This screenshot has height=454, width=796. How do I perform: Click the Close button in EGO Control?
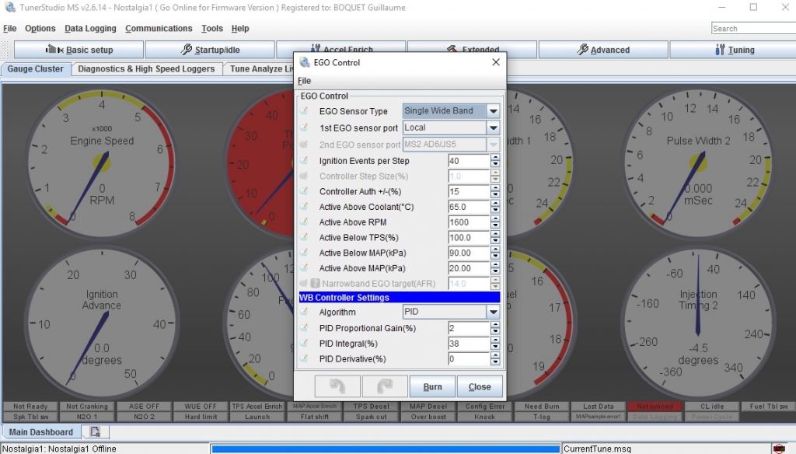coord(480,386)
